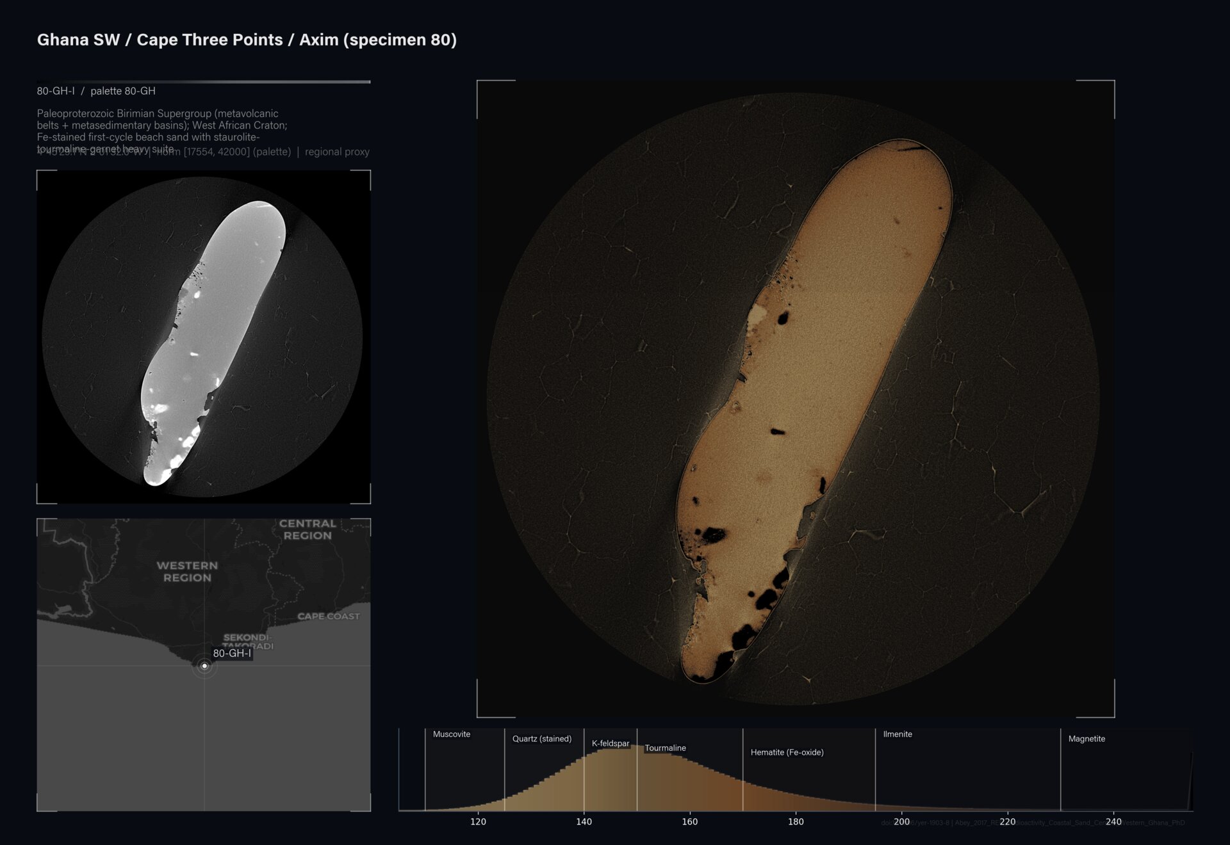Click the 120 axis tick value

pos(478,822)
